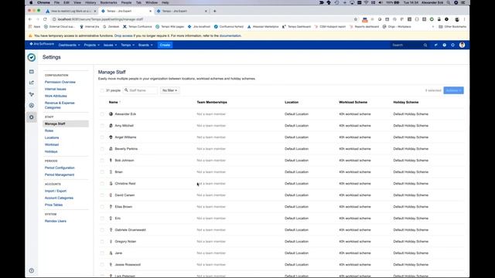Screen dimensions: 495x278
Task: Open Reindex Users system link
Action: point(55,221)
